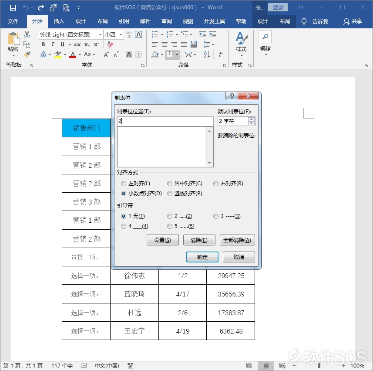This screenshot has width=373, height=371.
Task: Click the Cut scissors icon
Action: tap(27, 34)
